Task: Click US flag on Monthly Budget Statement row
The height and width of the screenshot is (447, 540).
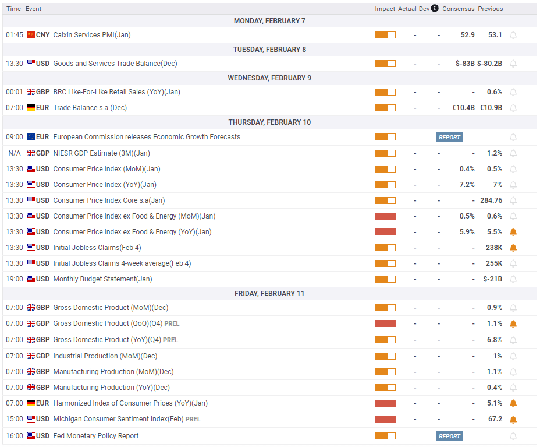Action: [31, 279]
